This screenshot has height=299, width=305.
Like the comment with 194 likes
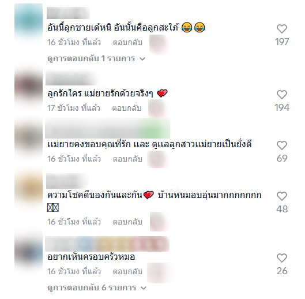pos(282,95)
